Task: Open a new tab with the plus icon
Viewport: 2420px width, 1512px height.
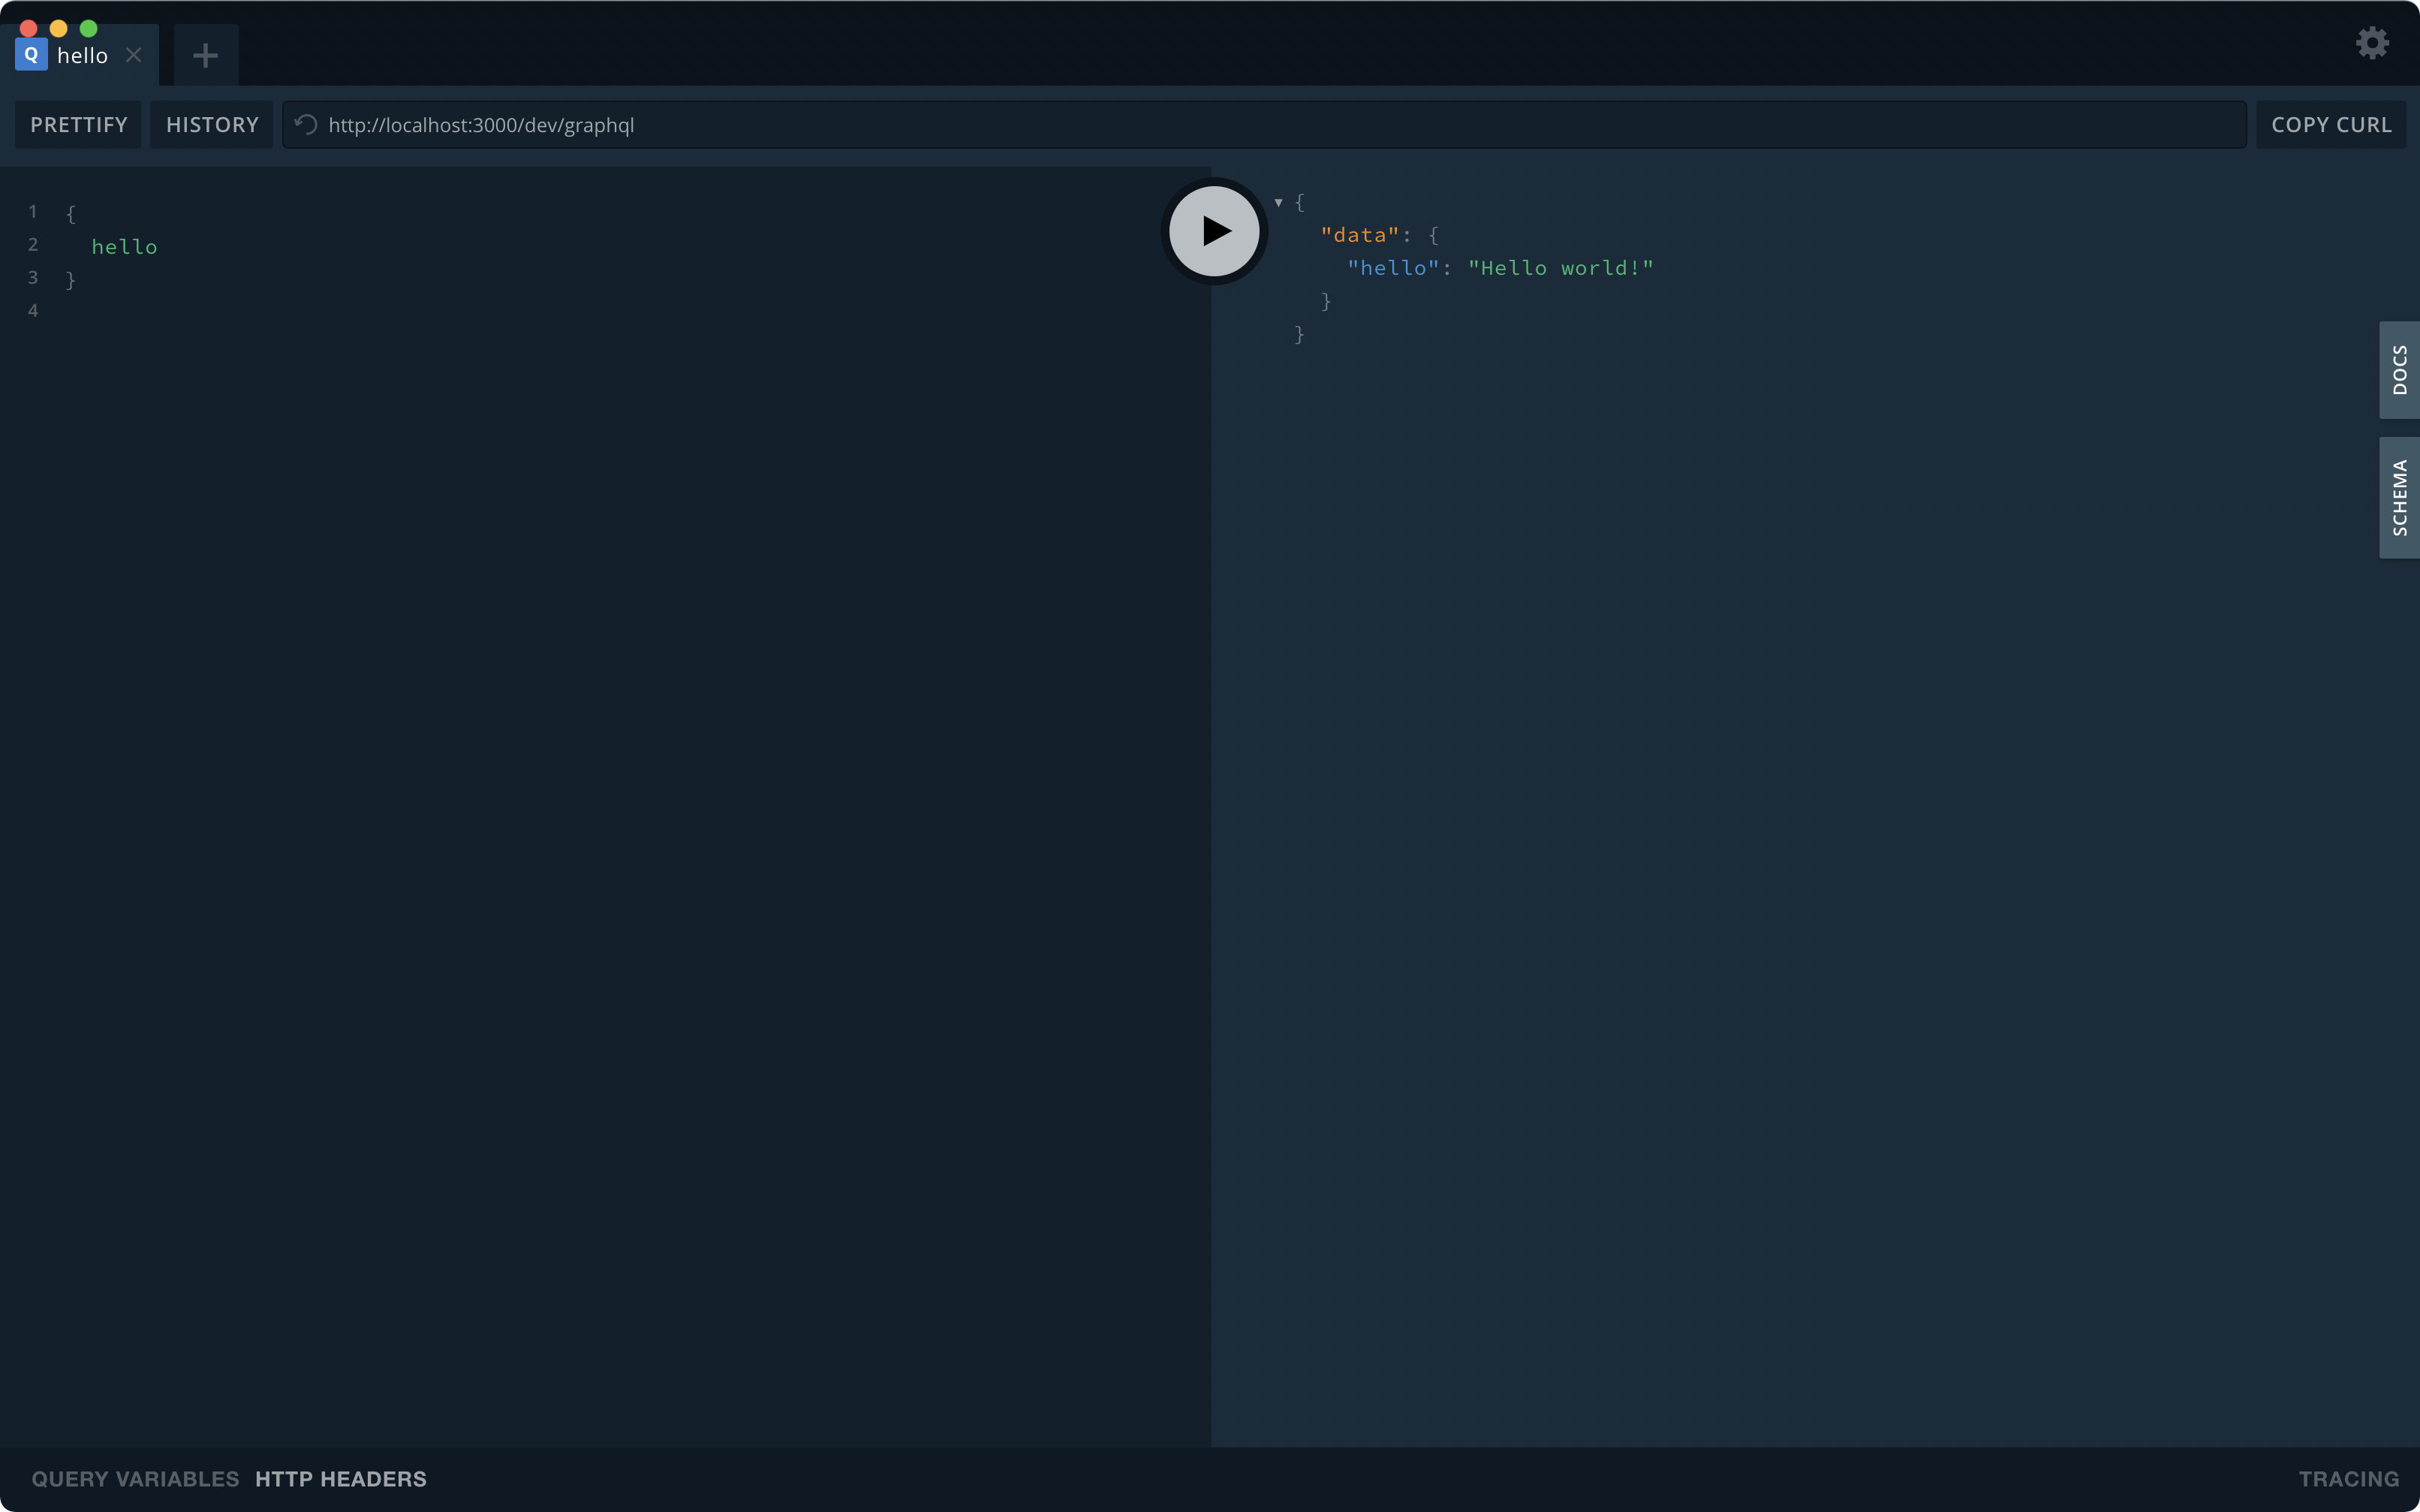Action: tap(205, 55)
